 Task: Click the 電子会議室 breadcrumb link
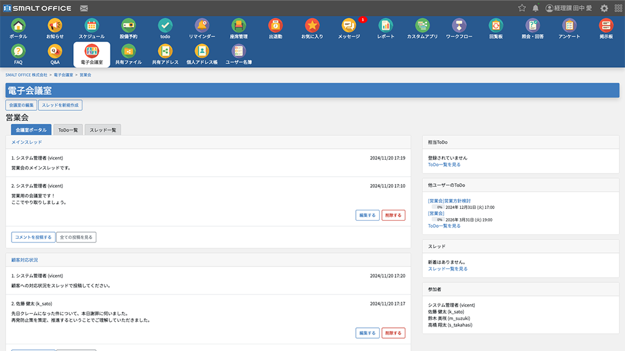(63, 74)
